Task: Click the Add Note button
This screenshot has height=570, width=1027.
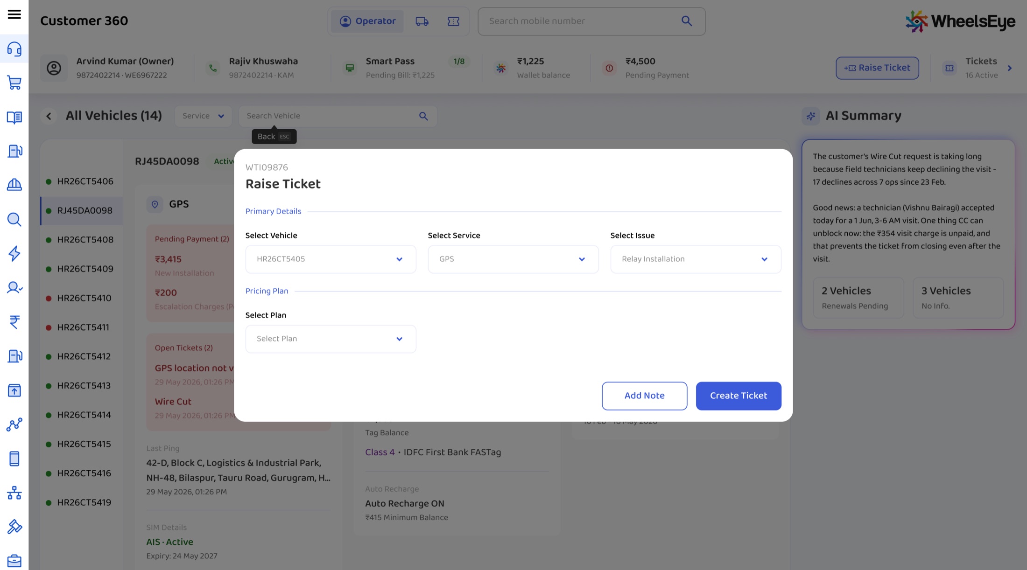Action: [644, 396]
